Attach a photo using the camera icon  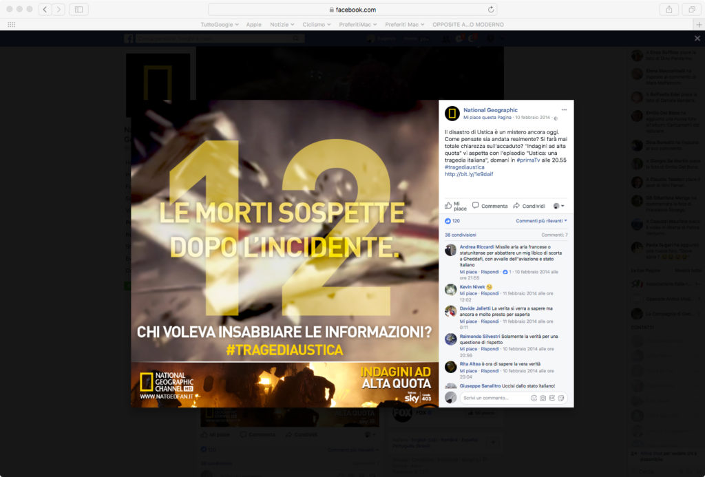(x=543, y=398)
